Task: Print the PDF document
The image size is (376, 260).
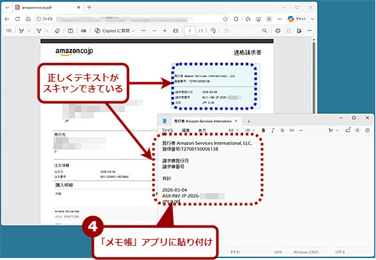Action: pyautogui.click(x=278, y=31)
